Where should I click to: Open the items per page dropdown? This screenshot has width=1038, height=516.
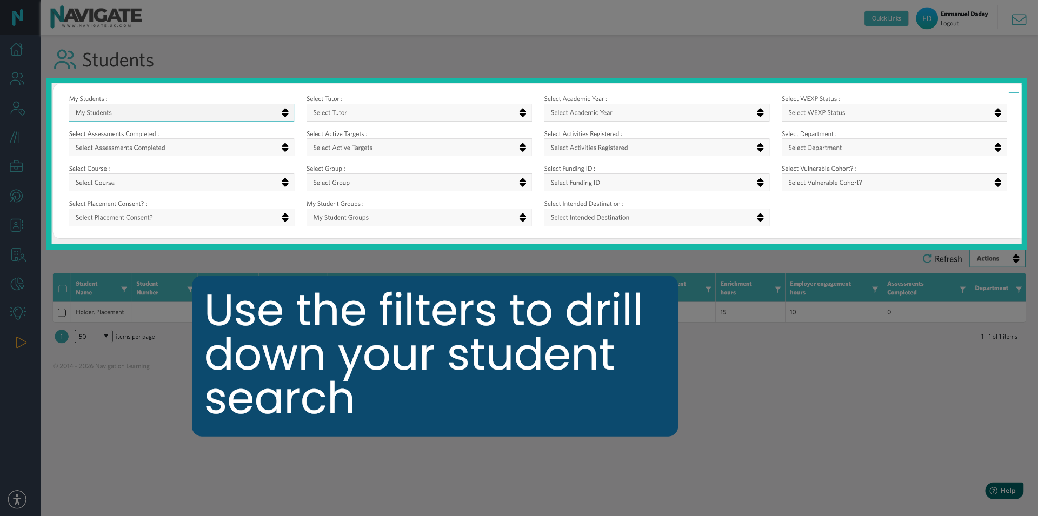pos(93,336)
